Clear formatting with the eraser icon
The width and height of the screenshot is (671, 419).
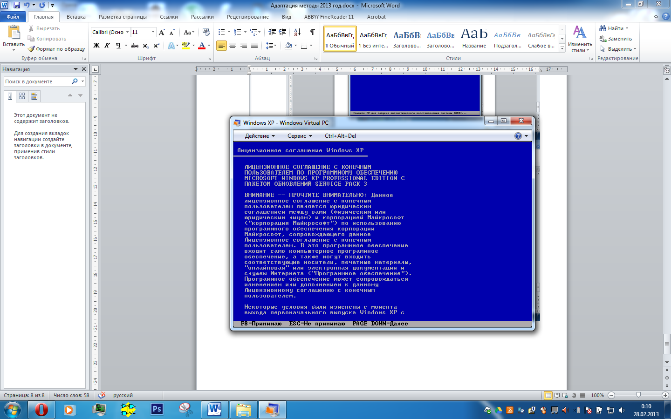coord(206,32)
